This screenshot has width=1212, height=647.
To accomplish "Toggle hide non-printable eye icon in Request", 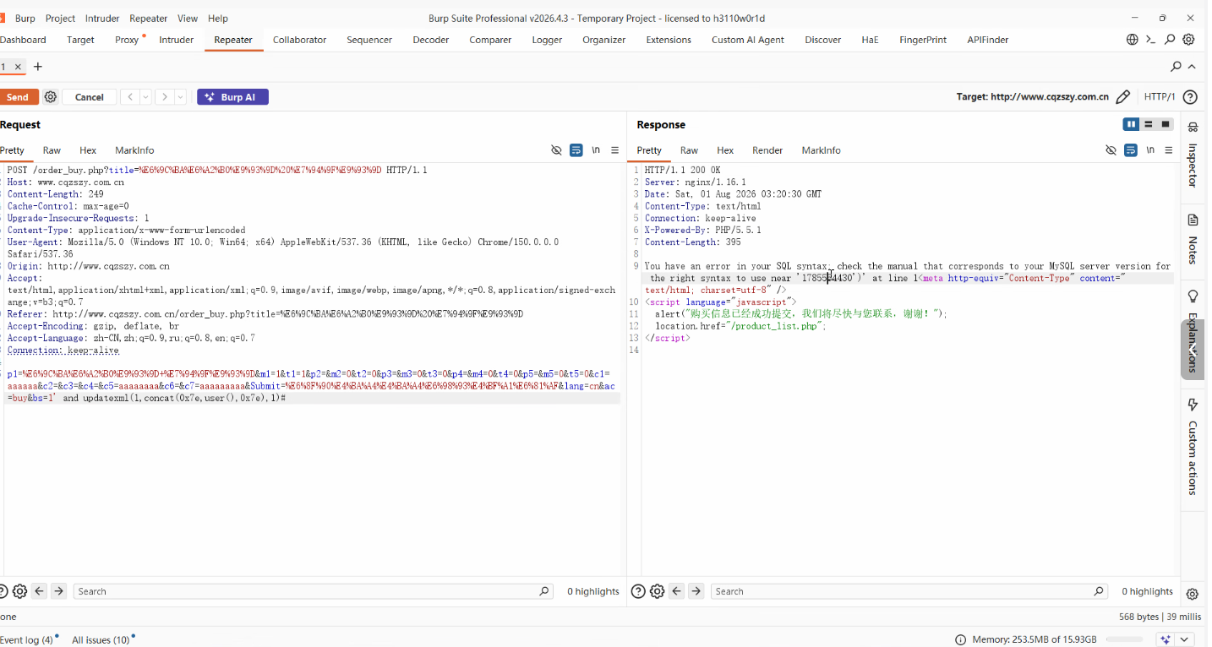I will [x=556, y=150].
